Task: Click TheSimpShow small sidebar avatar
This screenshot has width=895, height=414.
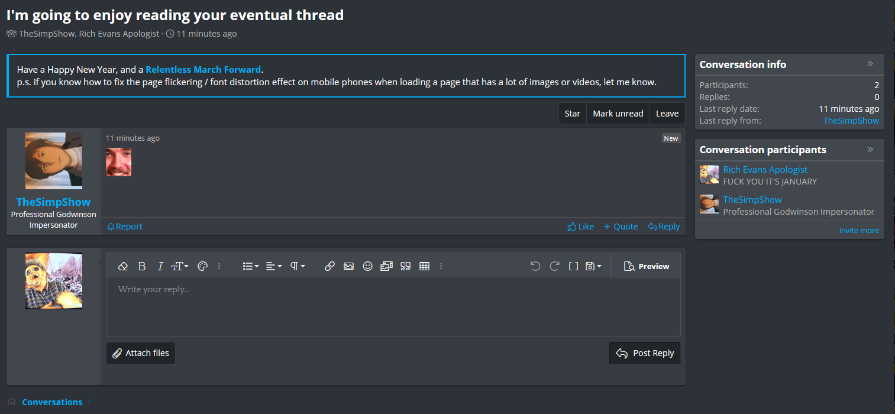Action: 709,204
